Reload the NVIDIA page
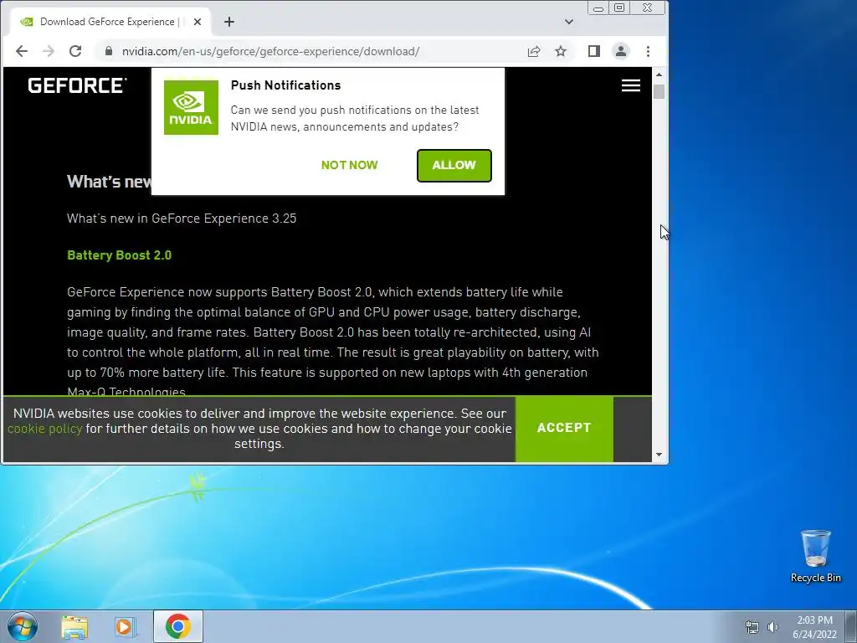This screenshot has width=857, height=643. click(75, 51)
